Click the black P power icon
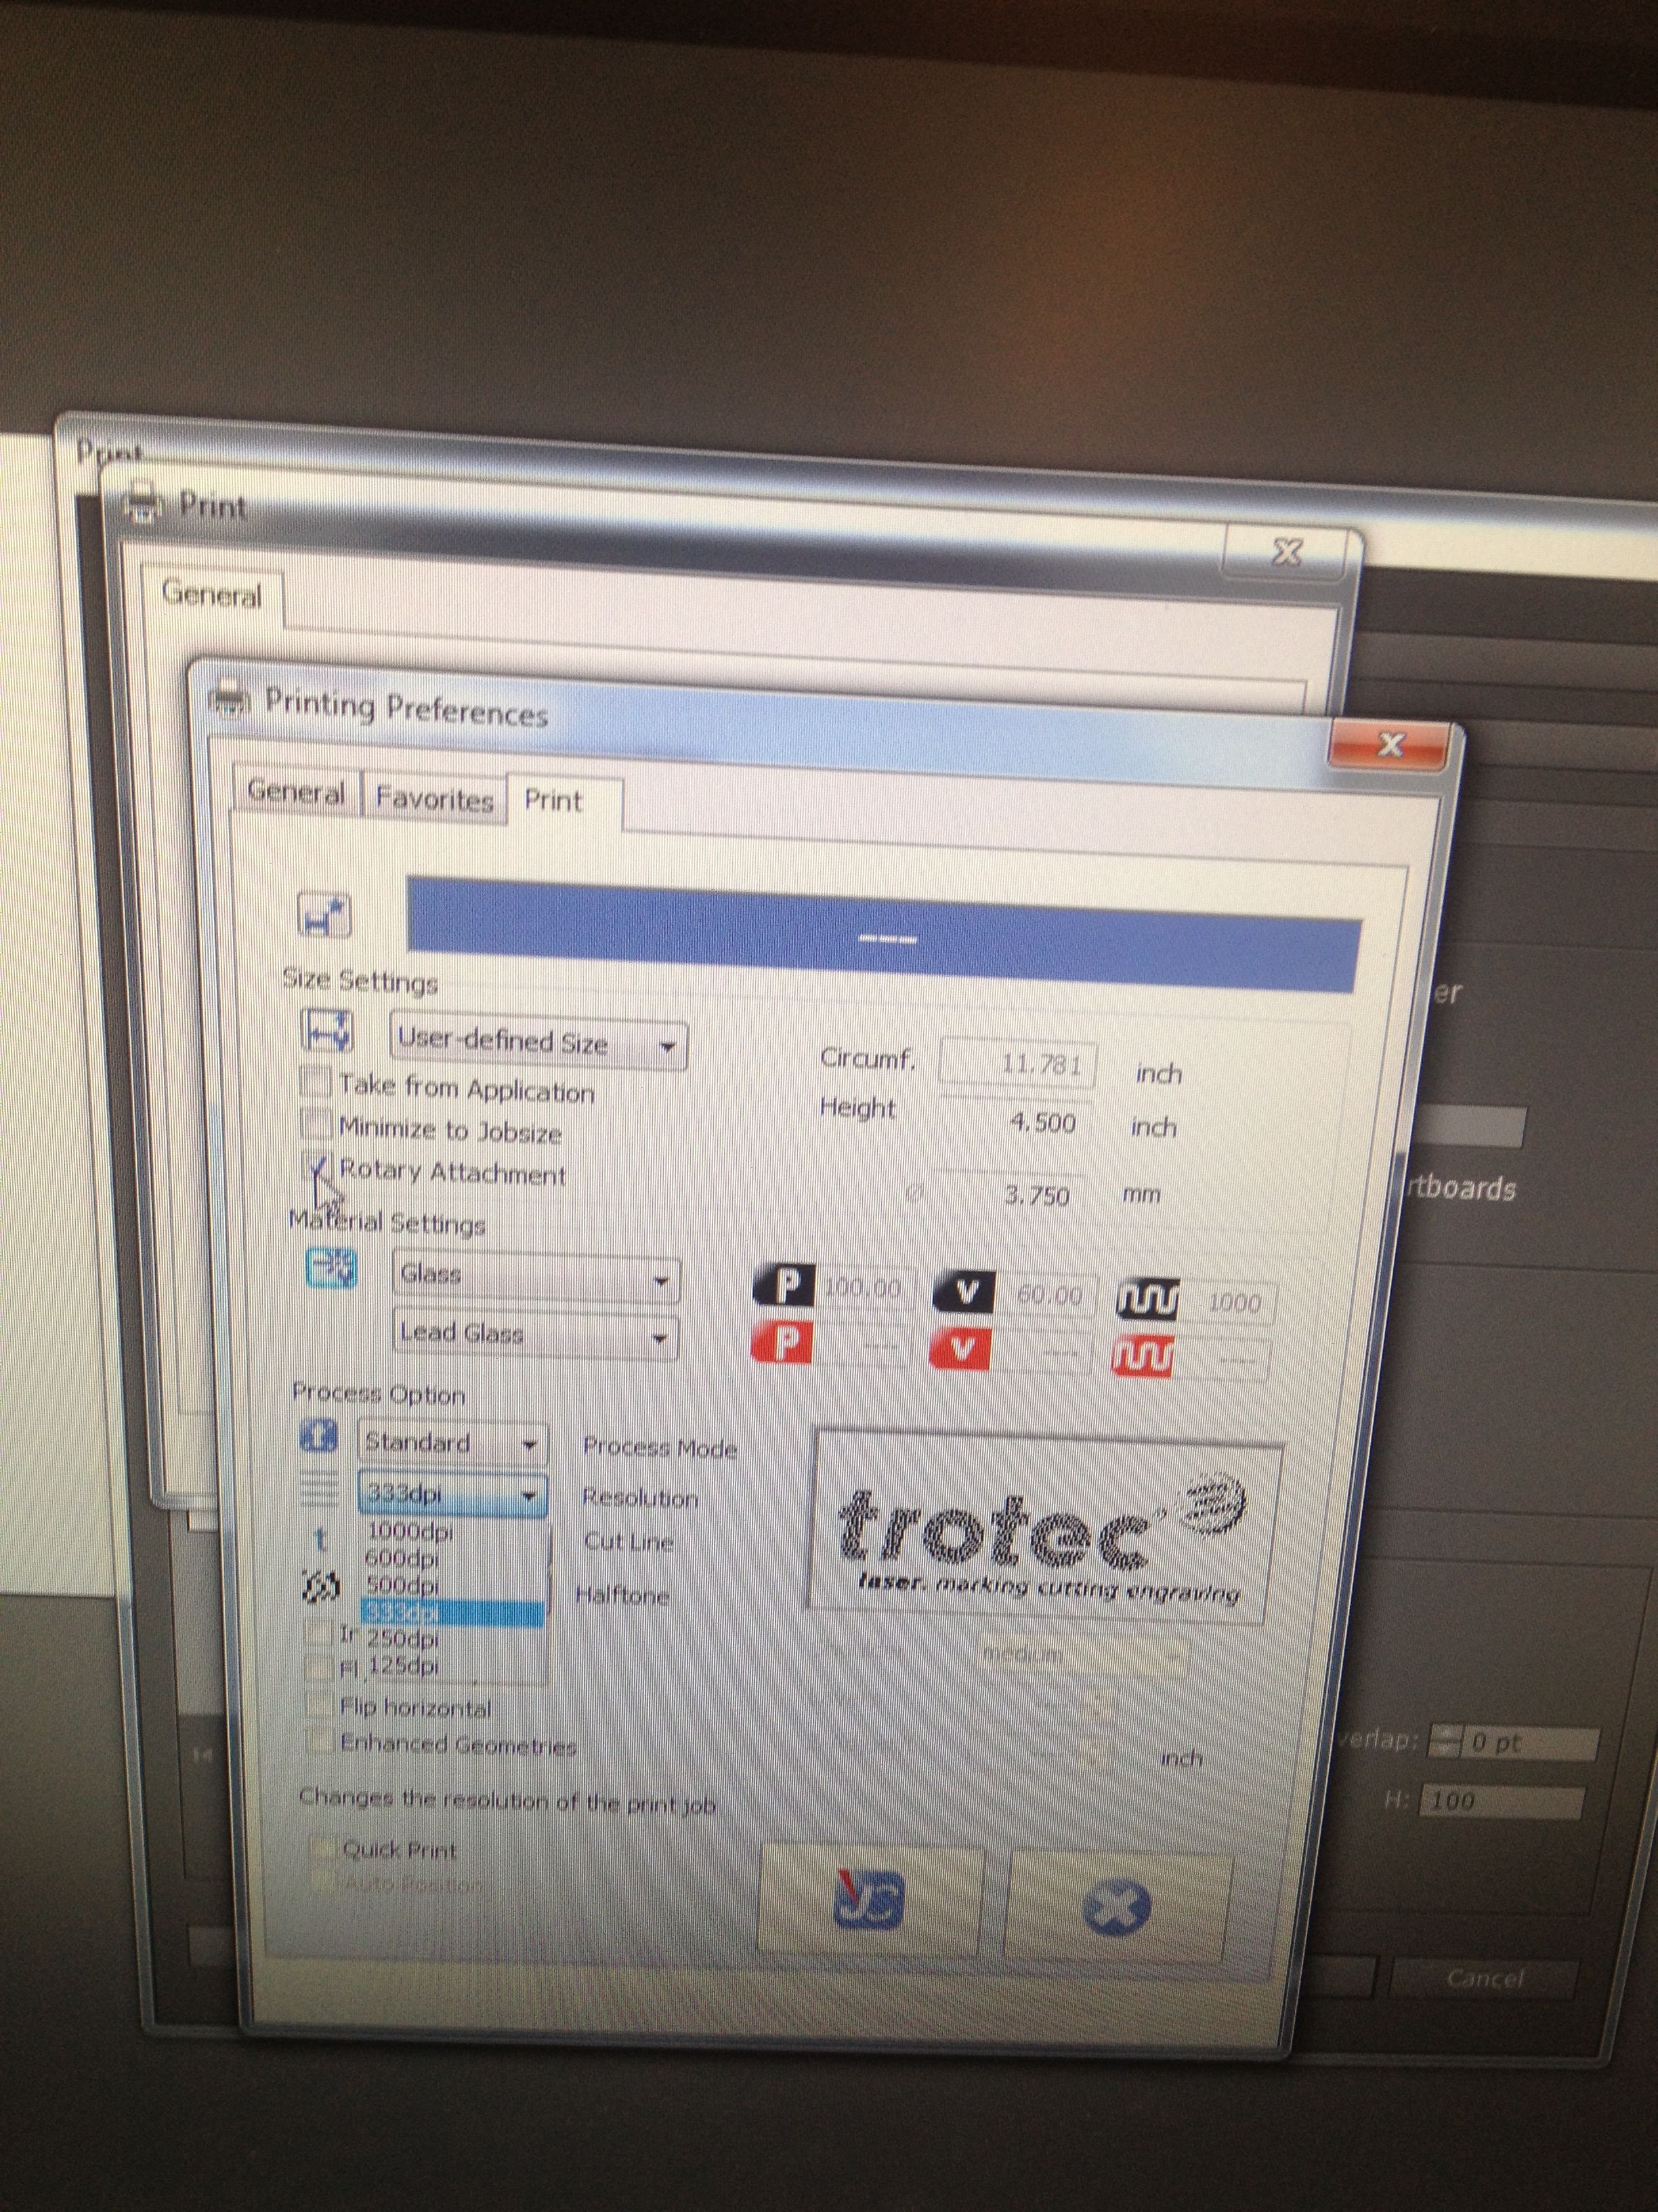 click(x=786, y=1286)
